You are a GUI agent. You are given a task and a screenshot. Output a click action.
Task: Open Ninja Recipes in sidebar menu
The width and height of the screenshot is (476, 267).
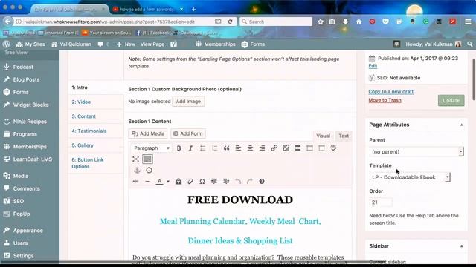[30, 122]
